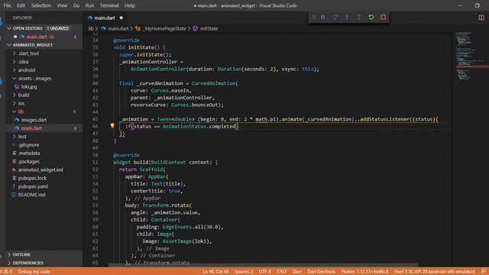This screenshot has width=489, height=275.
Task: Open the Edit menu
Action: tap(21, 5)
